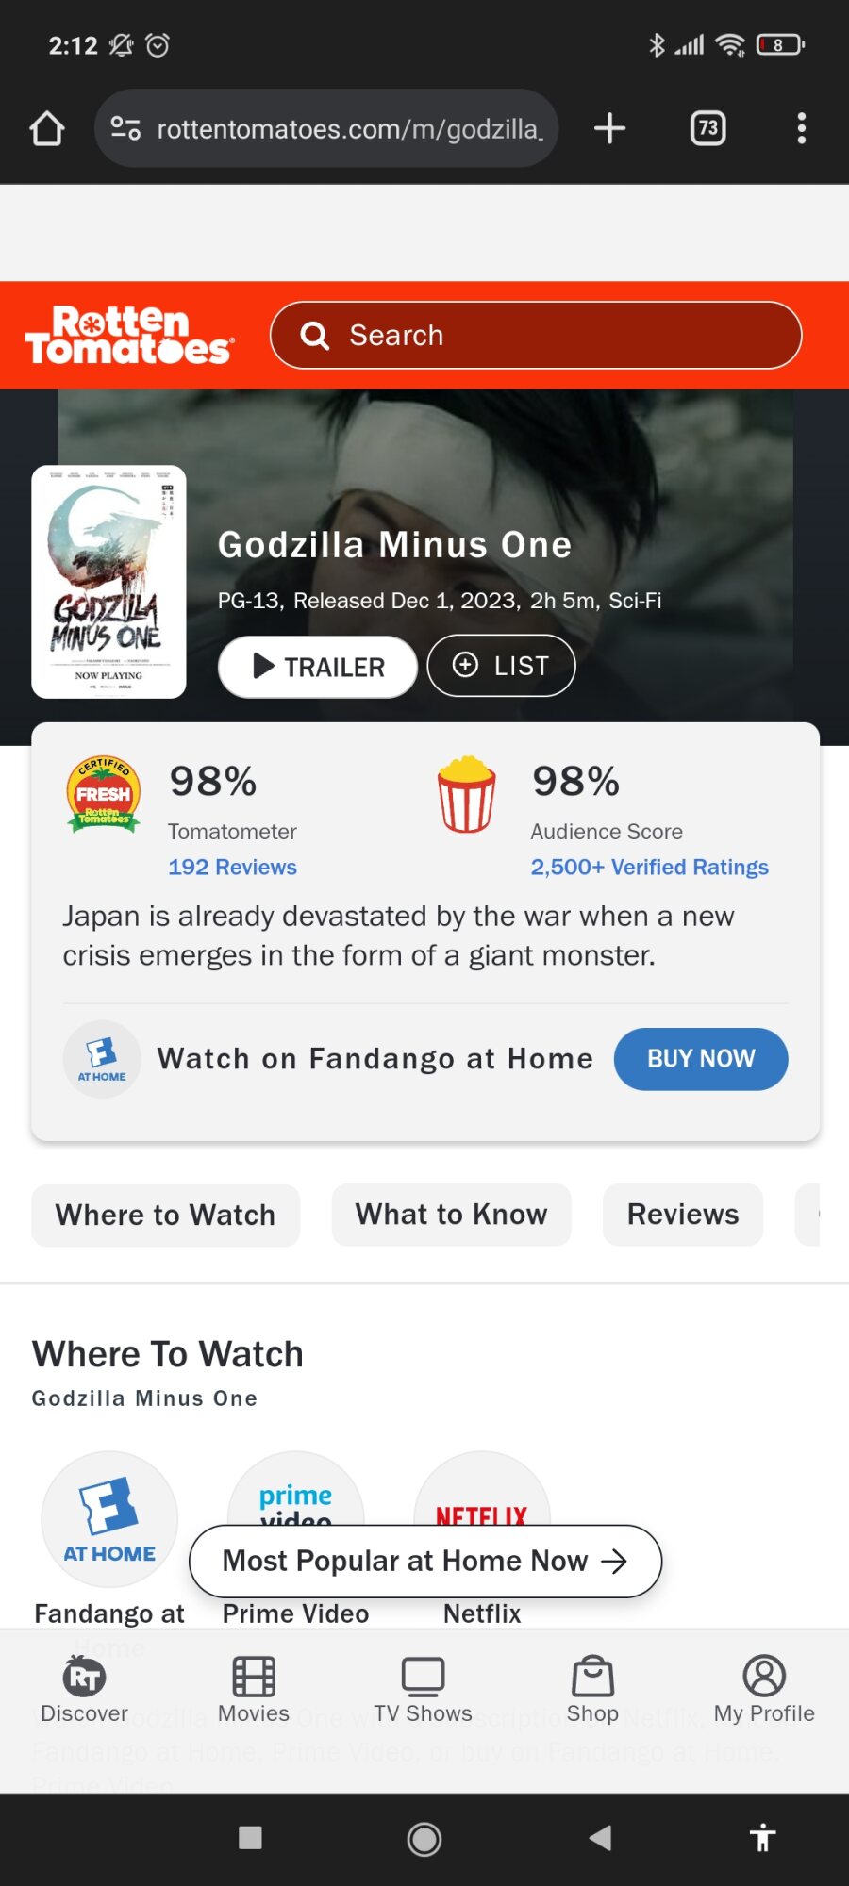Image resolution: width=849 pixels, height=1886 pixels.
Task: Tap the browser home icon
Action: (x=46, y=128)
